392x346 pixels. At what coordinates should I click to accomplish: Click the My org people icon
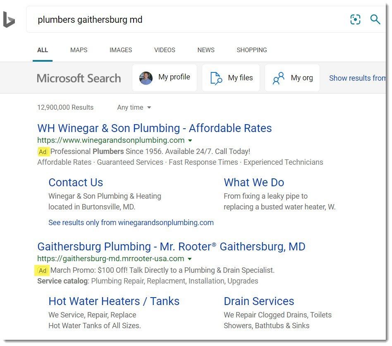[x=278, y=78]
